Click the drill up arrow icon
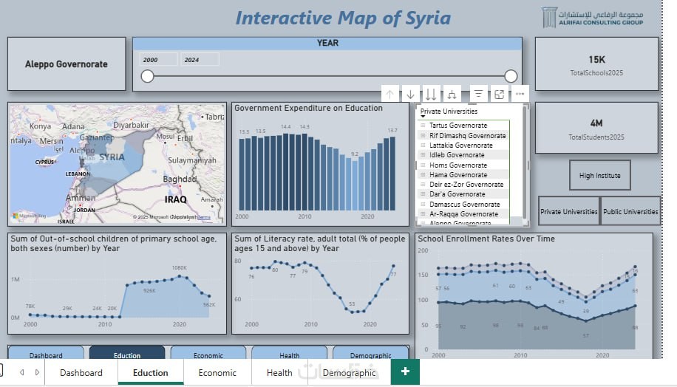 [x=390, y=94]
